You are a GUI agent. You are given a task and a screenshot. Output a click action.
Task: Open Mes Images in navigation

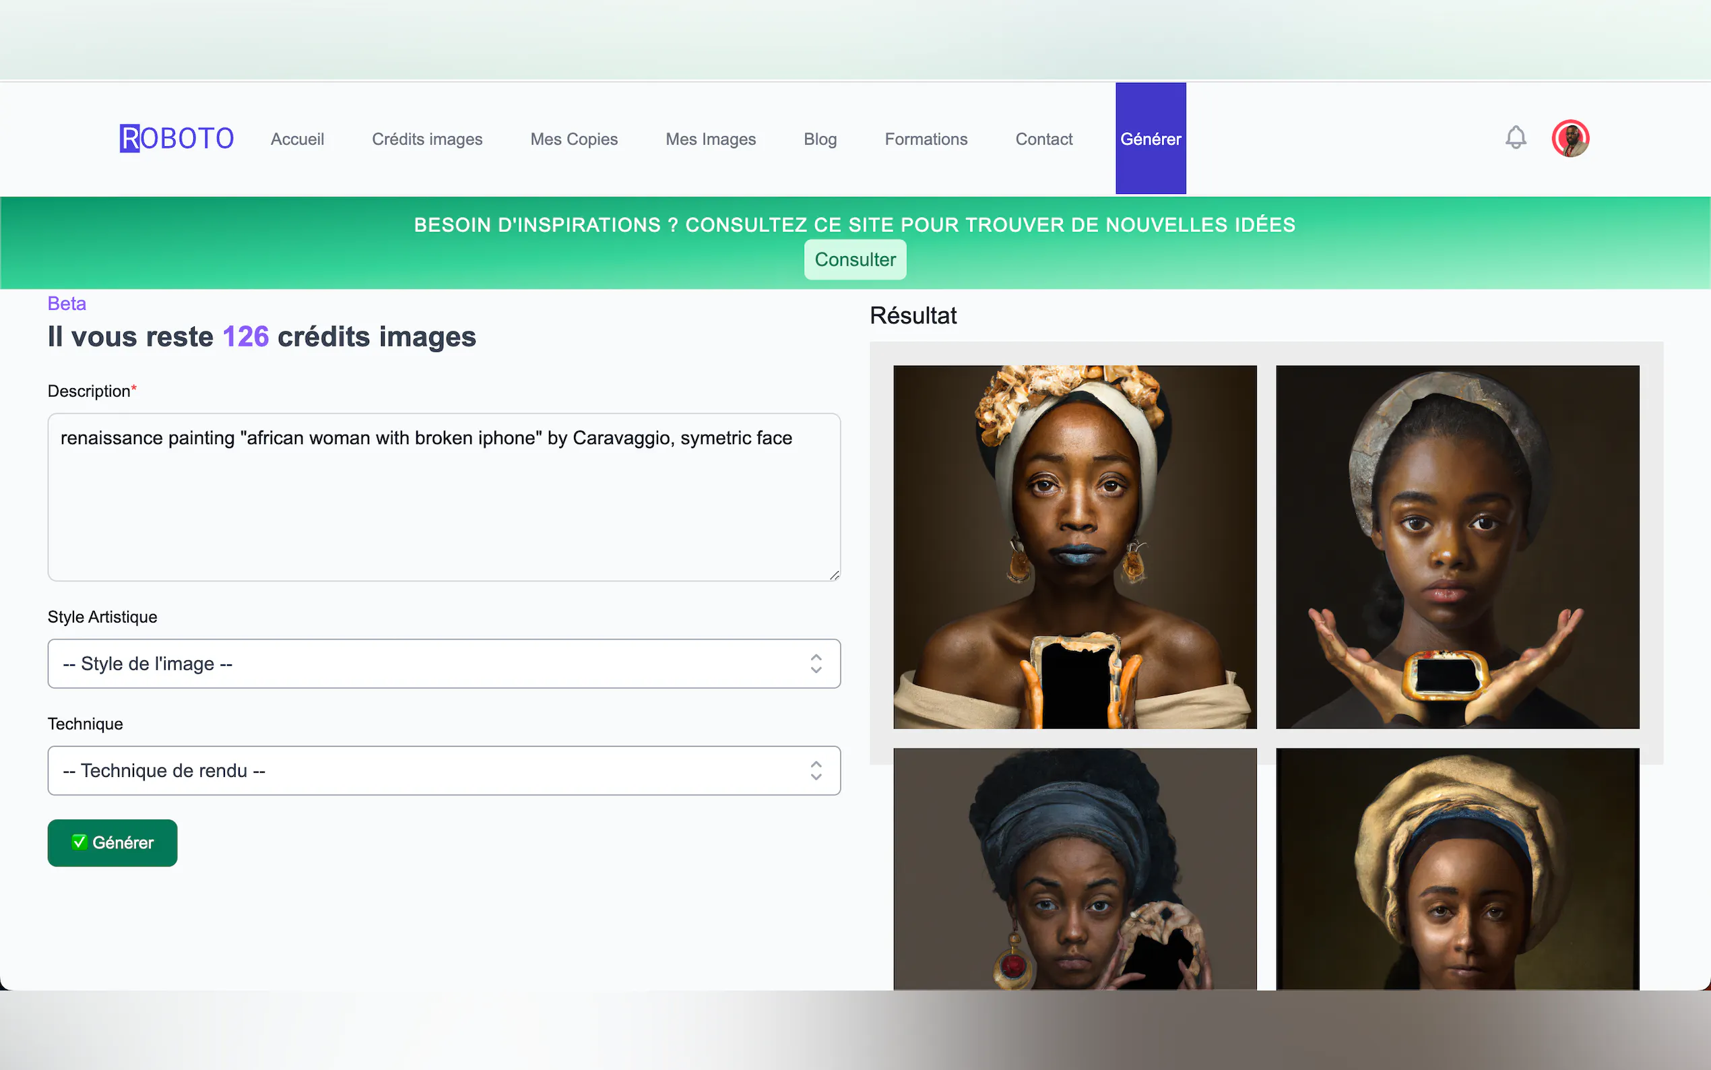coord(710,139)
